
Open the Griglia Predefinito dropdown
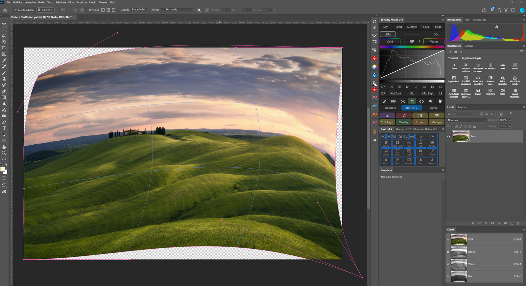139,10
